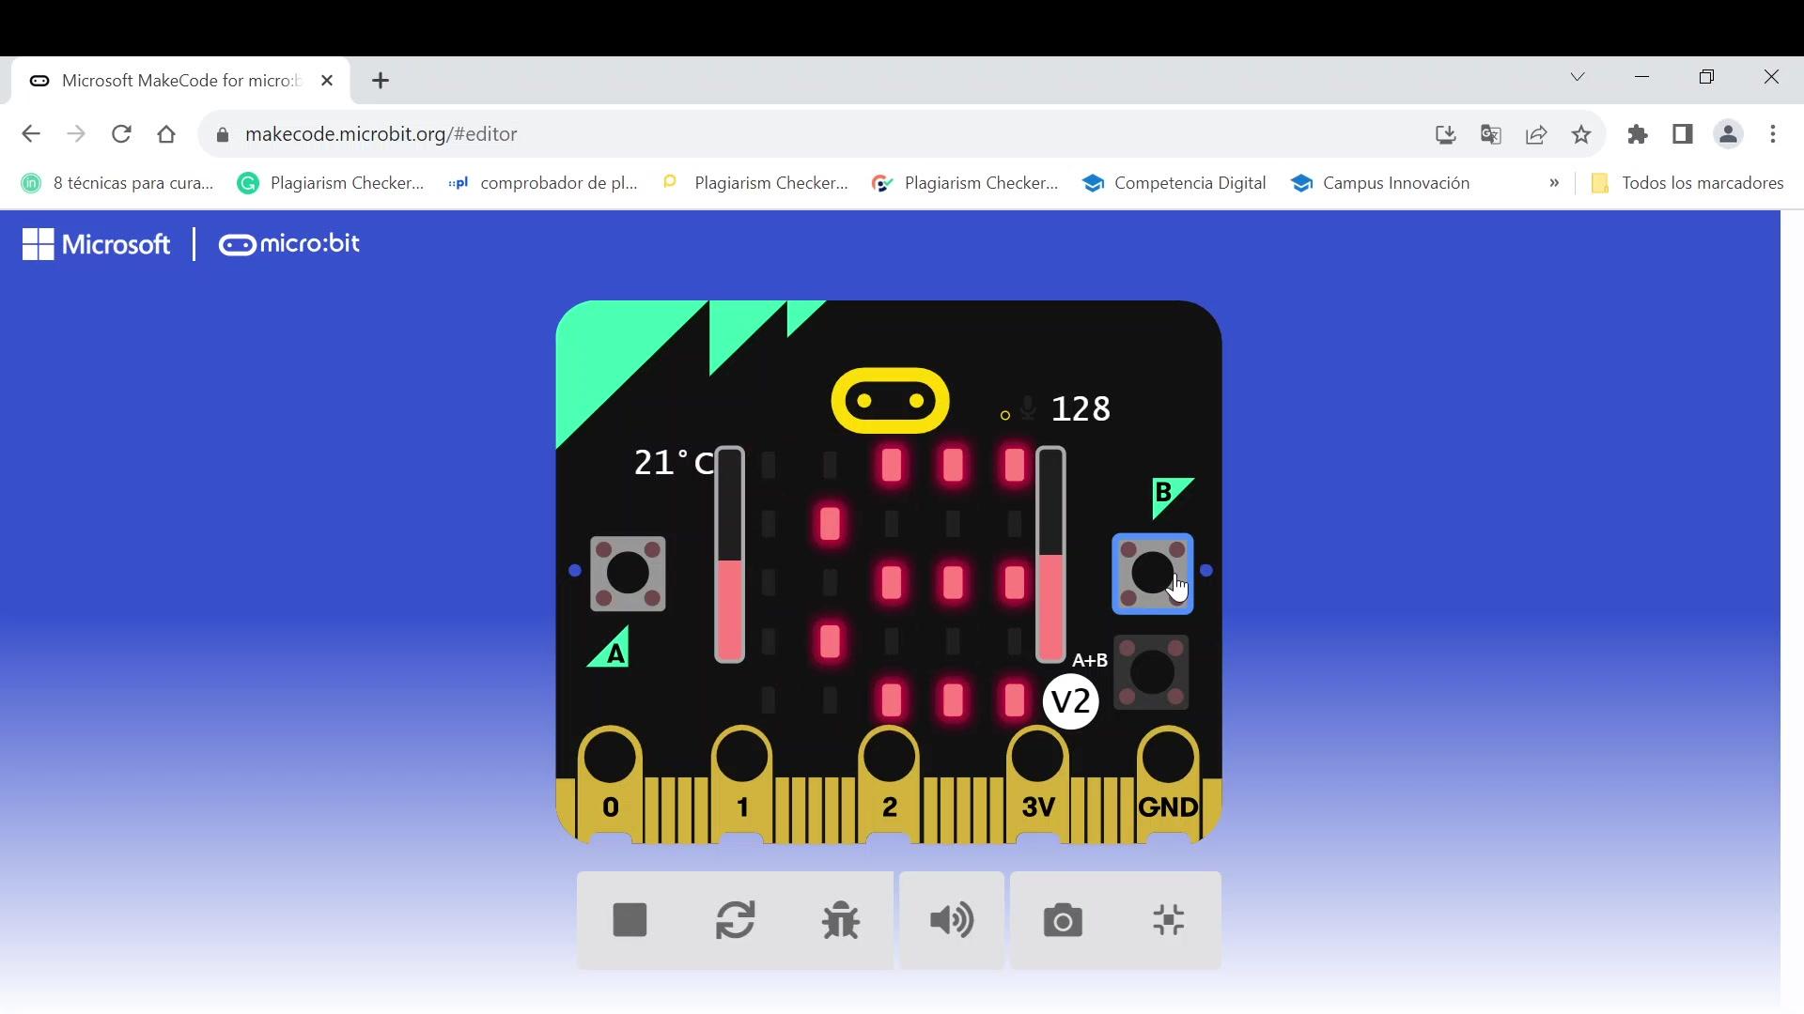Stop the micro:bit simulator
The width and height of the screenshot is (1804, 1014).
(x=630, y=920)
